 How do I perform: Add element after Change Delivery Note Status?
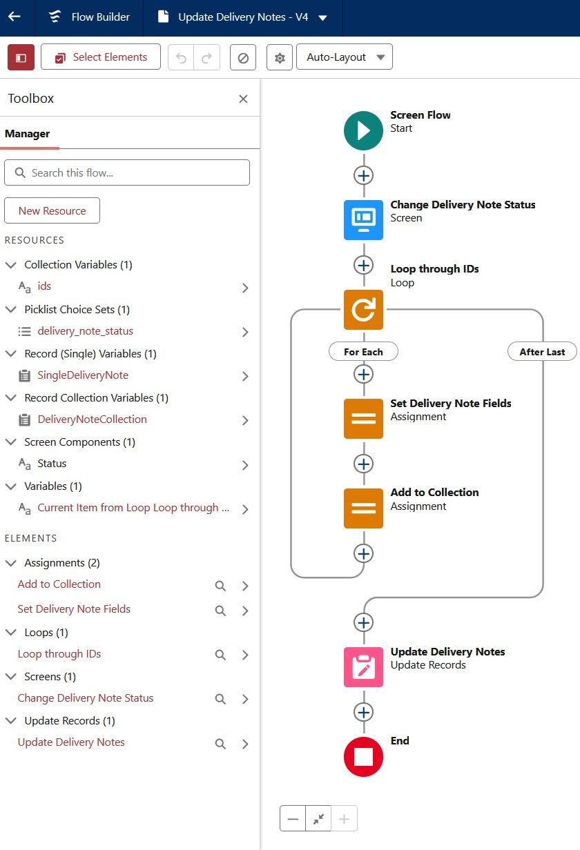click(x=363, y=265)
